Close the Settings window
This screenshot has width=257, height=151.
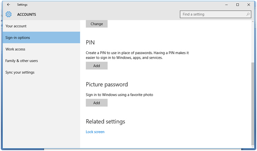[249, 5]
